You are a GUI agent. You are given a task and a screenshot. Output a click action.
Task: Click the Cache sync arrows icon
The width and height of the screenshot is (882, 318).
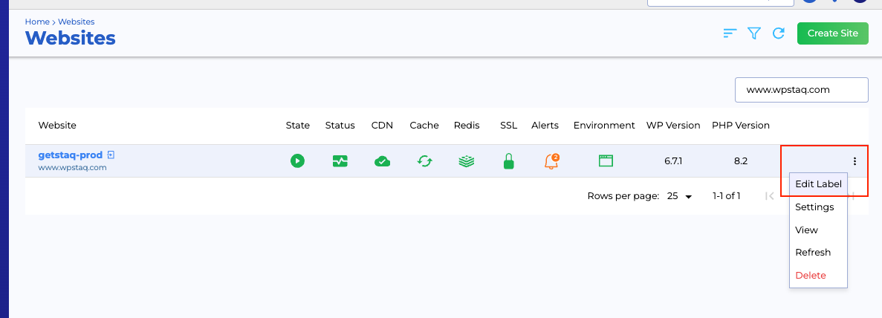[x=424, y=160]
